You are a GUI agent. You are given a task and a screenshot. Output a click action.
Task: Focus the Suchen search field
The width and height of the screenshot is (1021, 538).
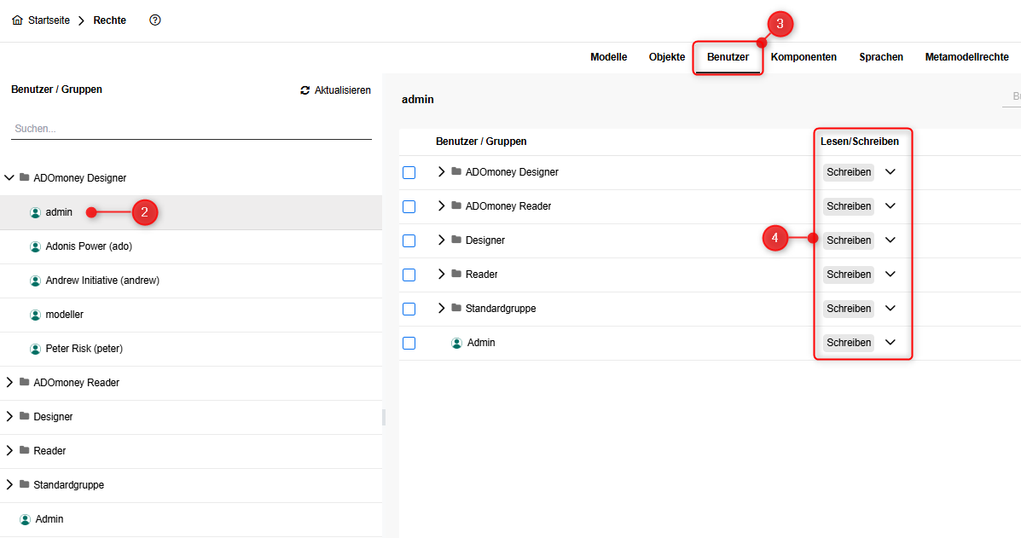tap(191, 129)
